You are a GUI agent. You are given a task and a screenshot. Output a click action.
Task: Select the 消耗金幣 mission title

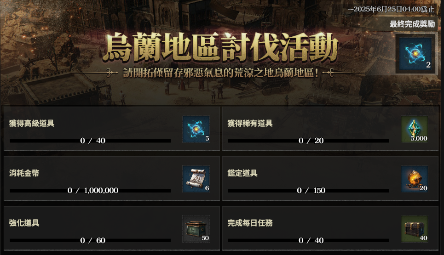(x=24, y=173)
